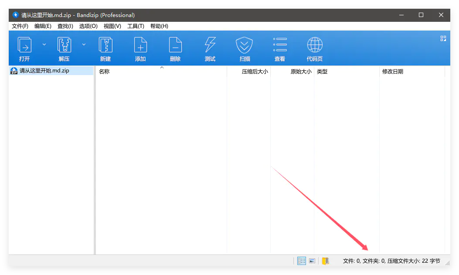Image resolution: width=459 pixels, height=275 pixels.
Task: Click the toolbar layout icon at top right
Action: (443, 39)
